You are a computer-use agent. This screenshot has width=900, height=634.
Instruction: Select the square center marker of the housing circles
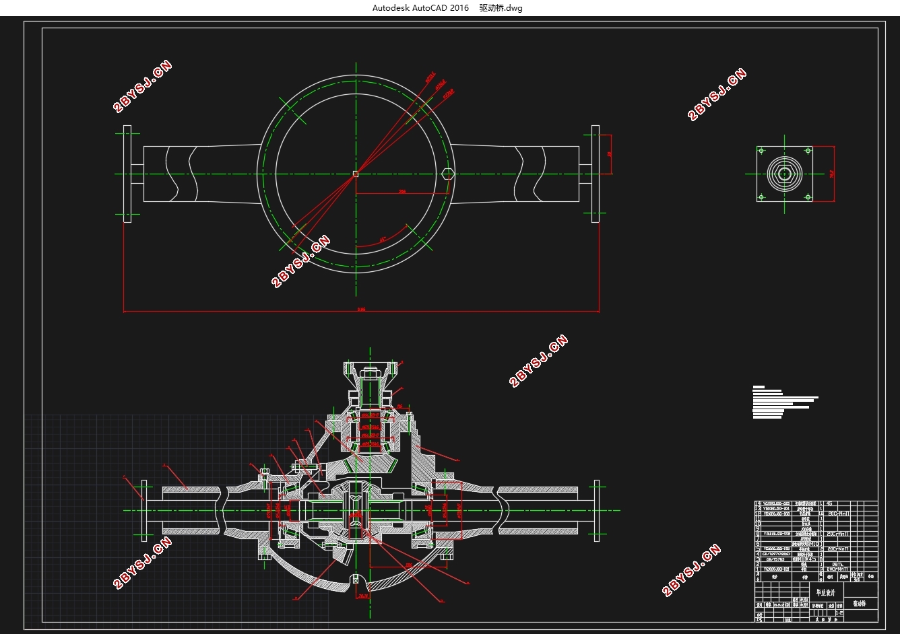[356, 174]
